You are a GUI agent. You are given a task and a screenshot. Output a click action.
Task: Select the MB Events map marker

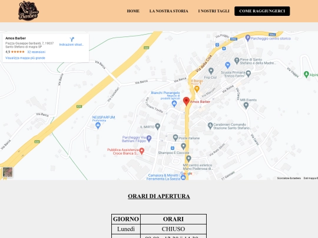click(246, 105)
